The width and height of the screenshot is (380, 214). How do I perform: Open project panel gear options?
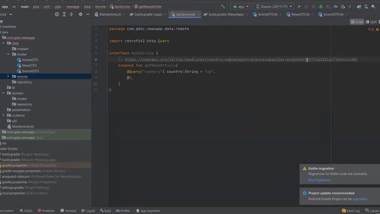click(81, 14)
